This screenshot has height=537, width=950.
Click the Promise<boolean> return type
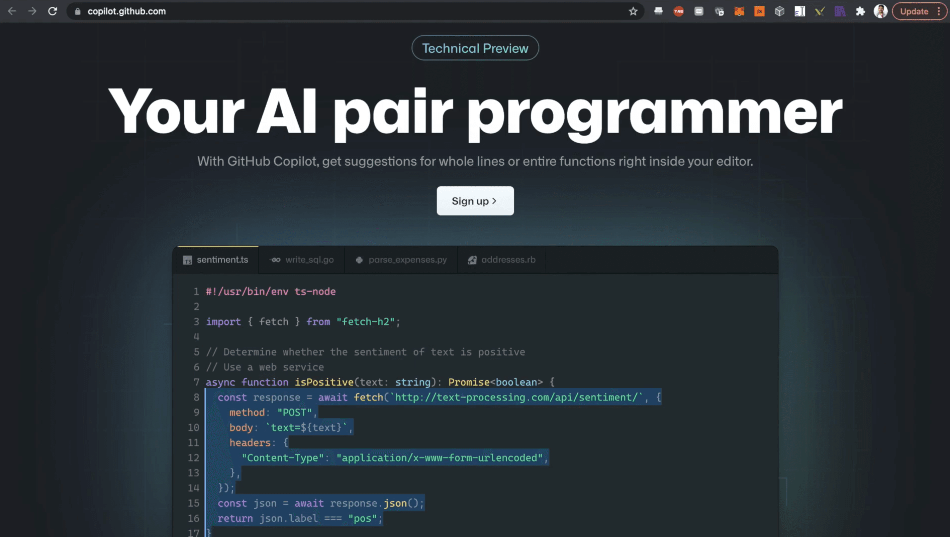pos(496,382)
